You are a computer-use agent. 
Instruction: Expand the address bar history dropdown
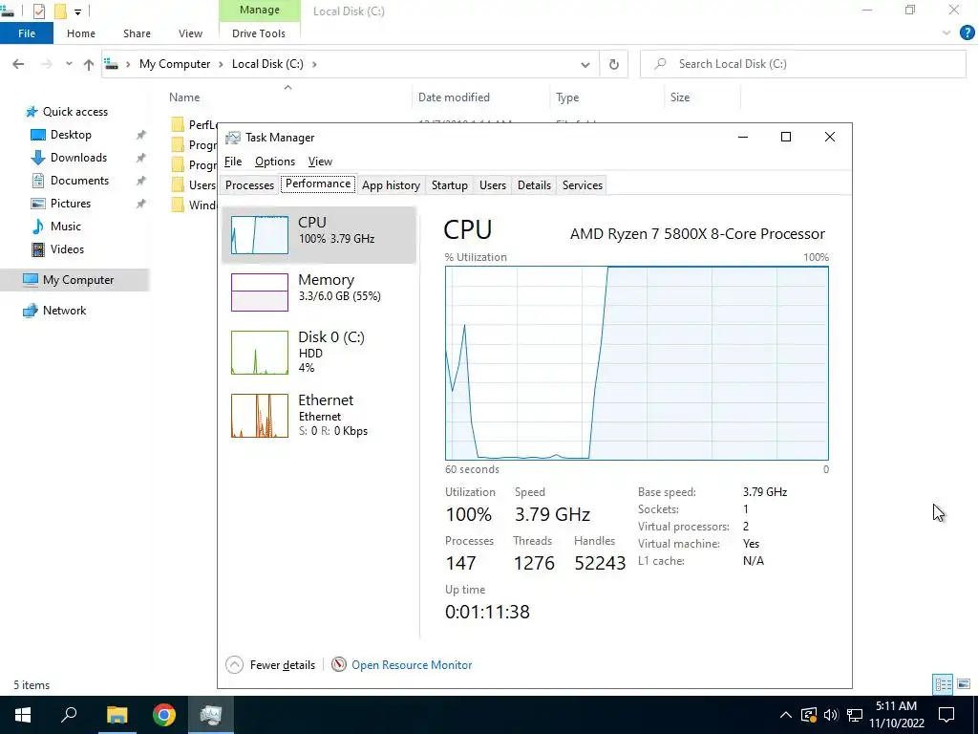[585, 64]
